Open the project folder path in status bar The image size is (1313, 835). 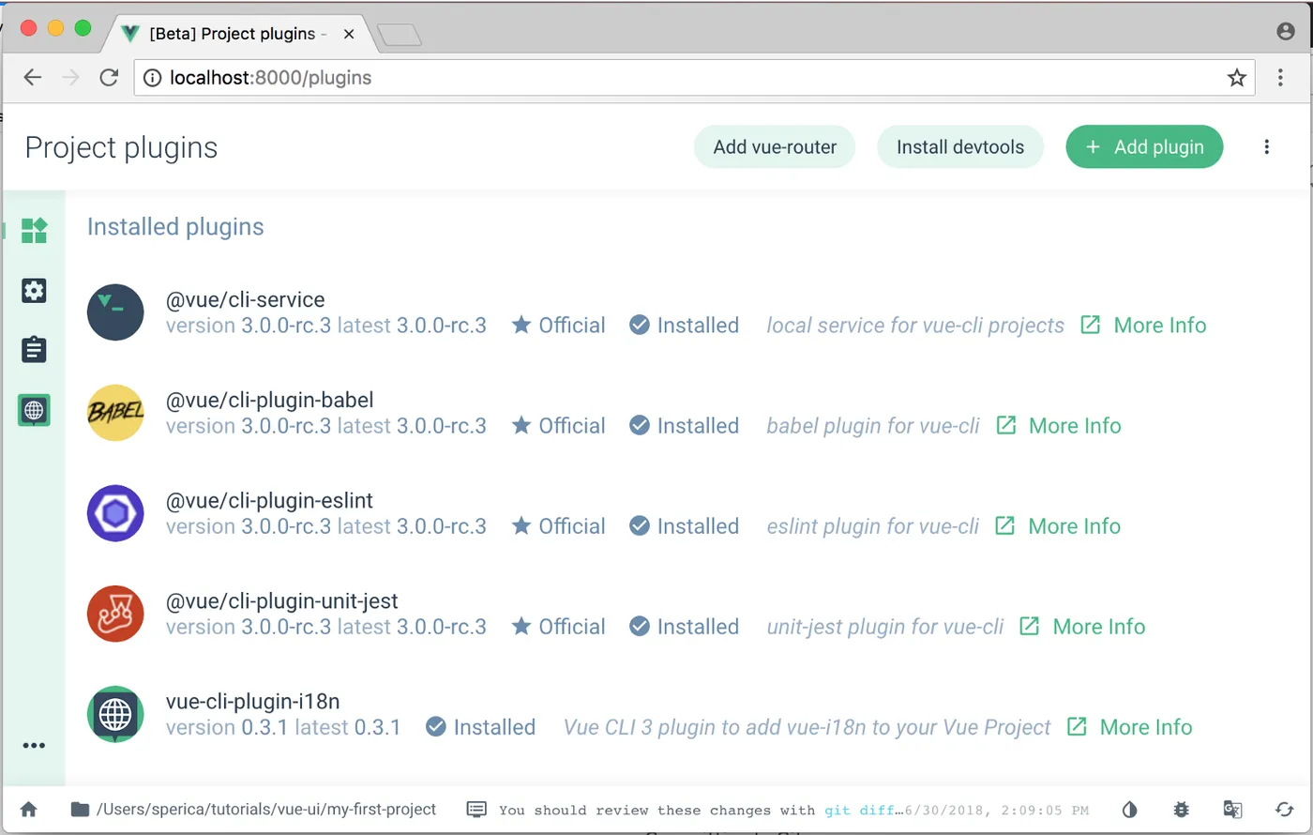coord(253,809)
